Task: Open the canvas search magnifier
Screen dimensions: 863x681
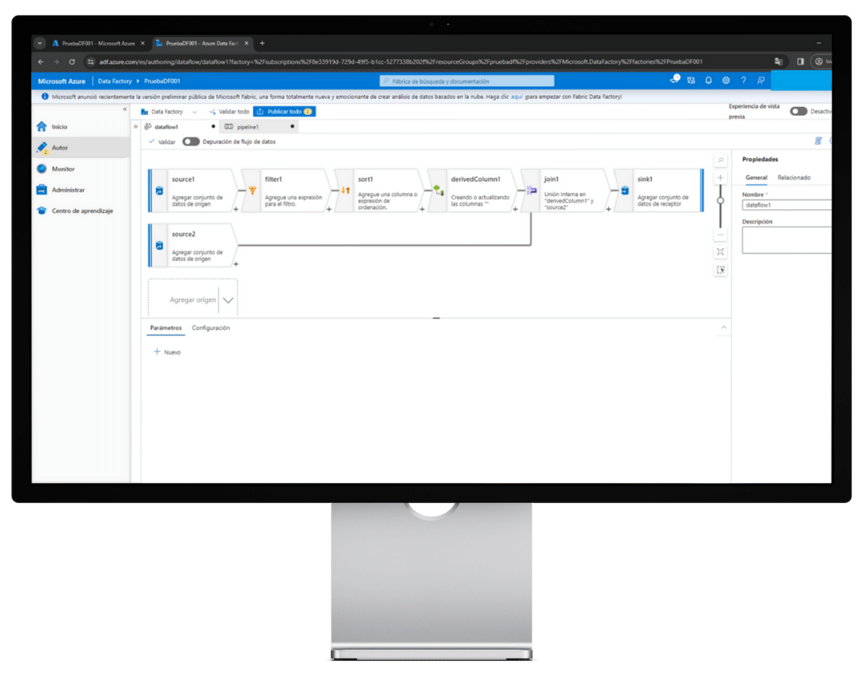Action: pyautogui.click(x=721, y=160)
